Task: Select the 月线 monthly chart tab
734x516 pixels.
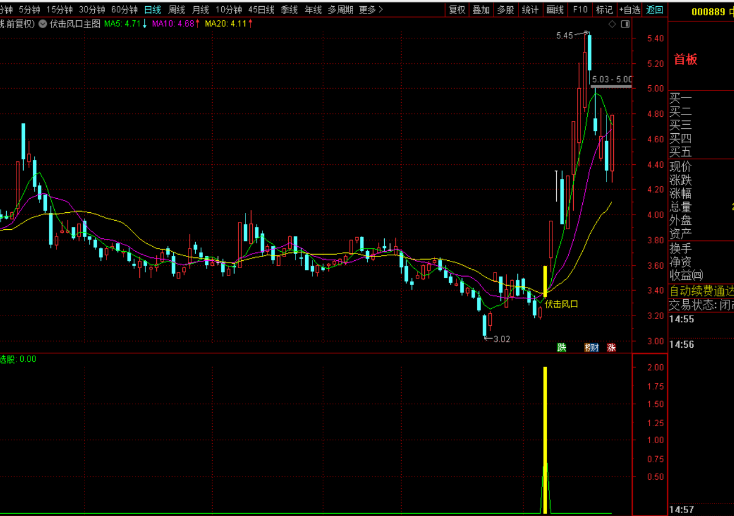Action: pos(200,10)
